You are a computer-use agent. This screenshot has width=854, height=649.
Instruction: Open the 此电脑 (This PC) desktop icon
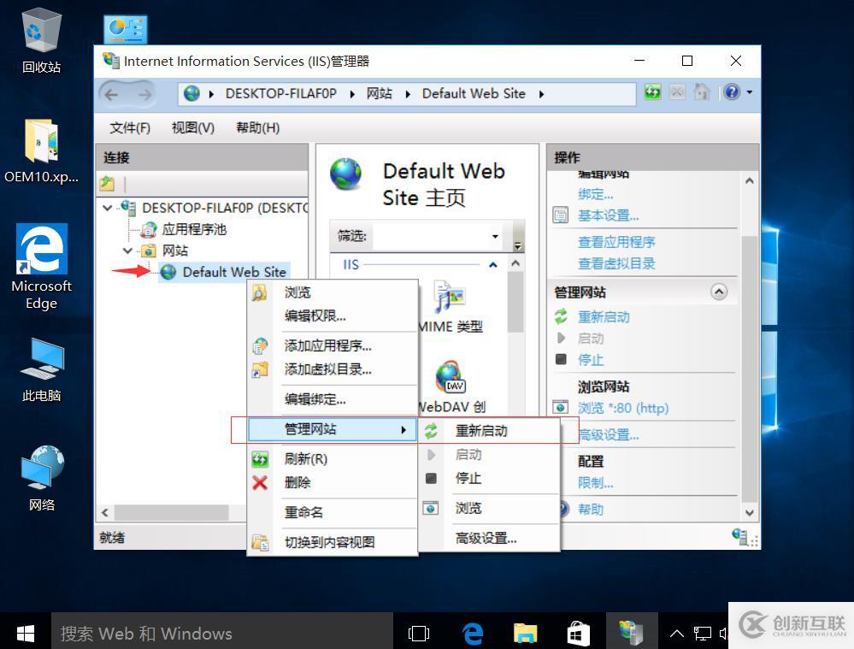coord(41,369)
